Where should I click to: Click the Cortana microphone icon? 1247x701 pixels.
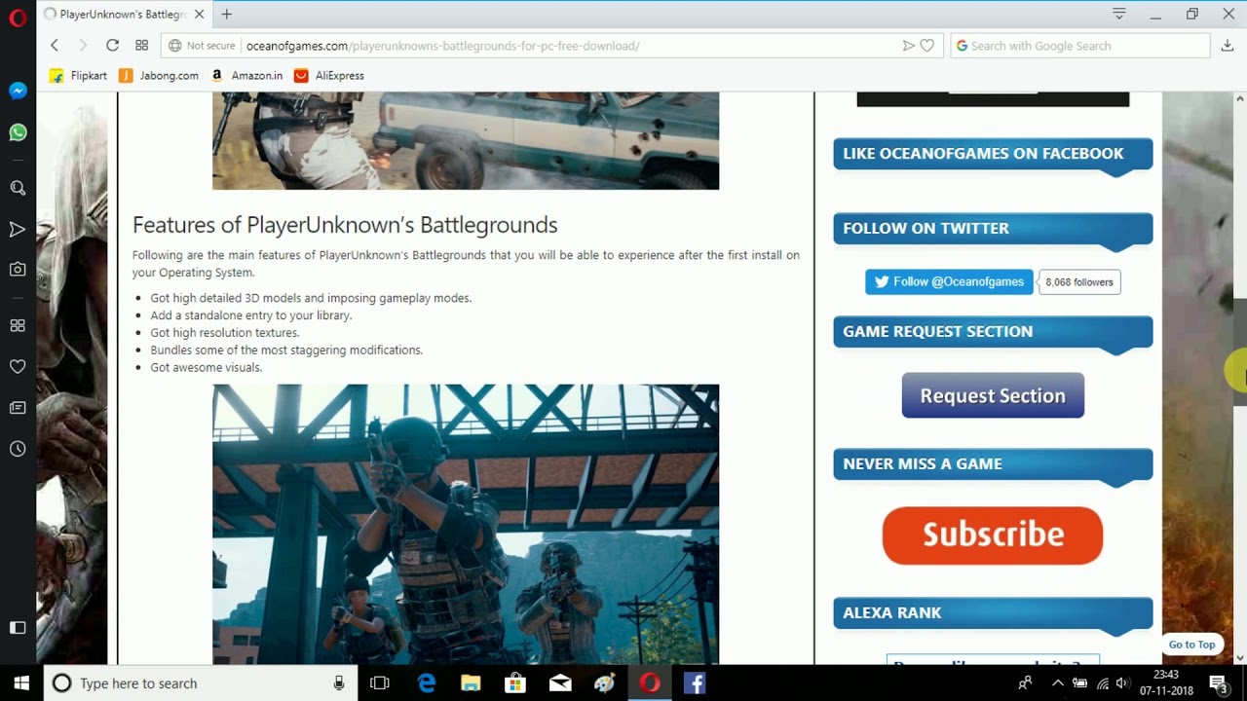pos(339,683)
